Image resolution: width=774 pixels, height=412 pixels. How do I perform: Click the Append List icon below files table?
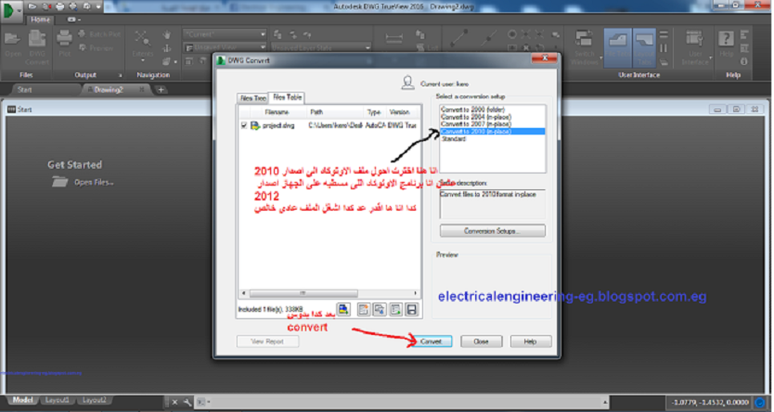click(x=395, y=309)
